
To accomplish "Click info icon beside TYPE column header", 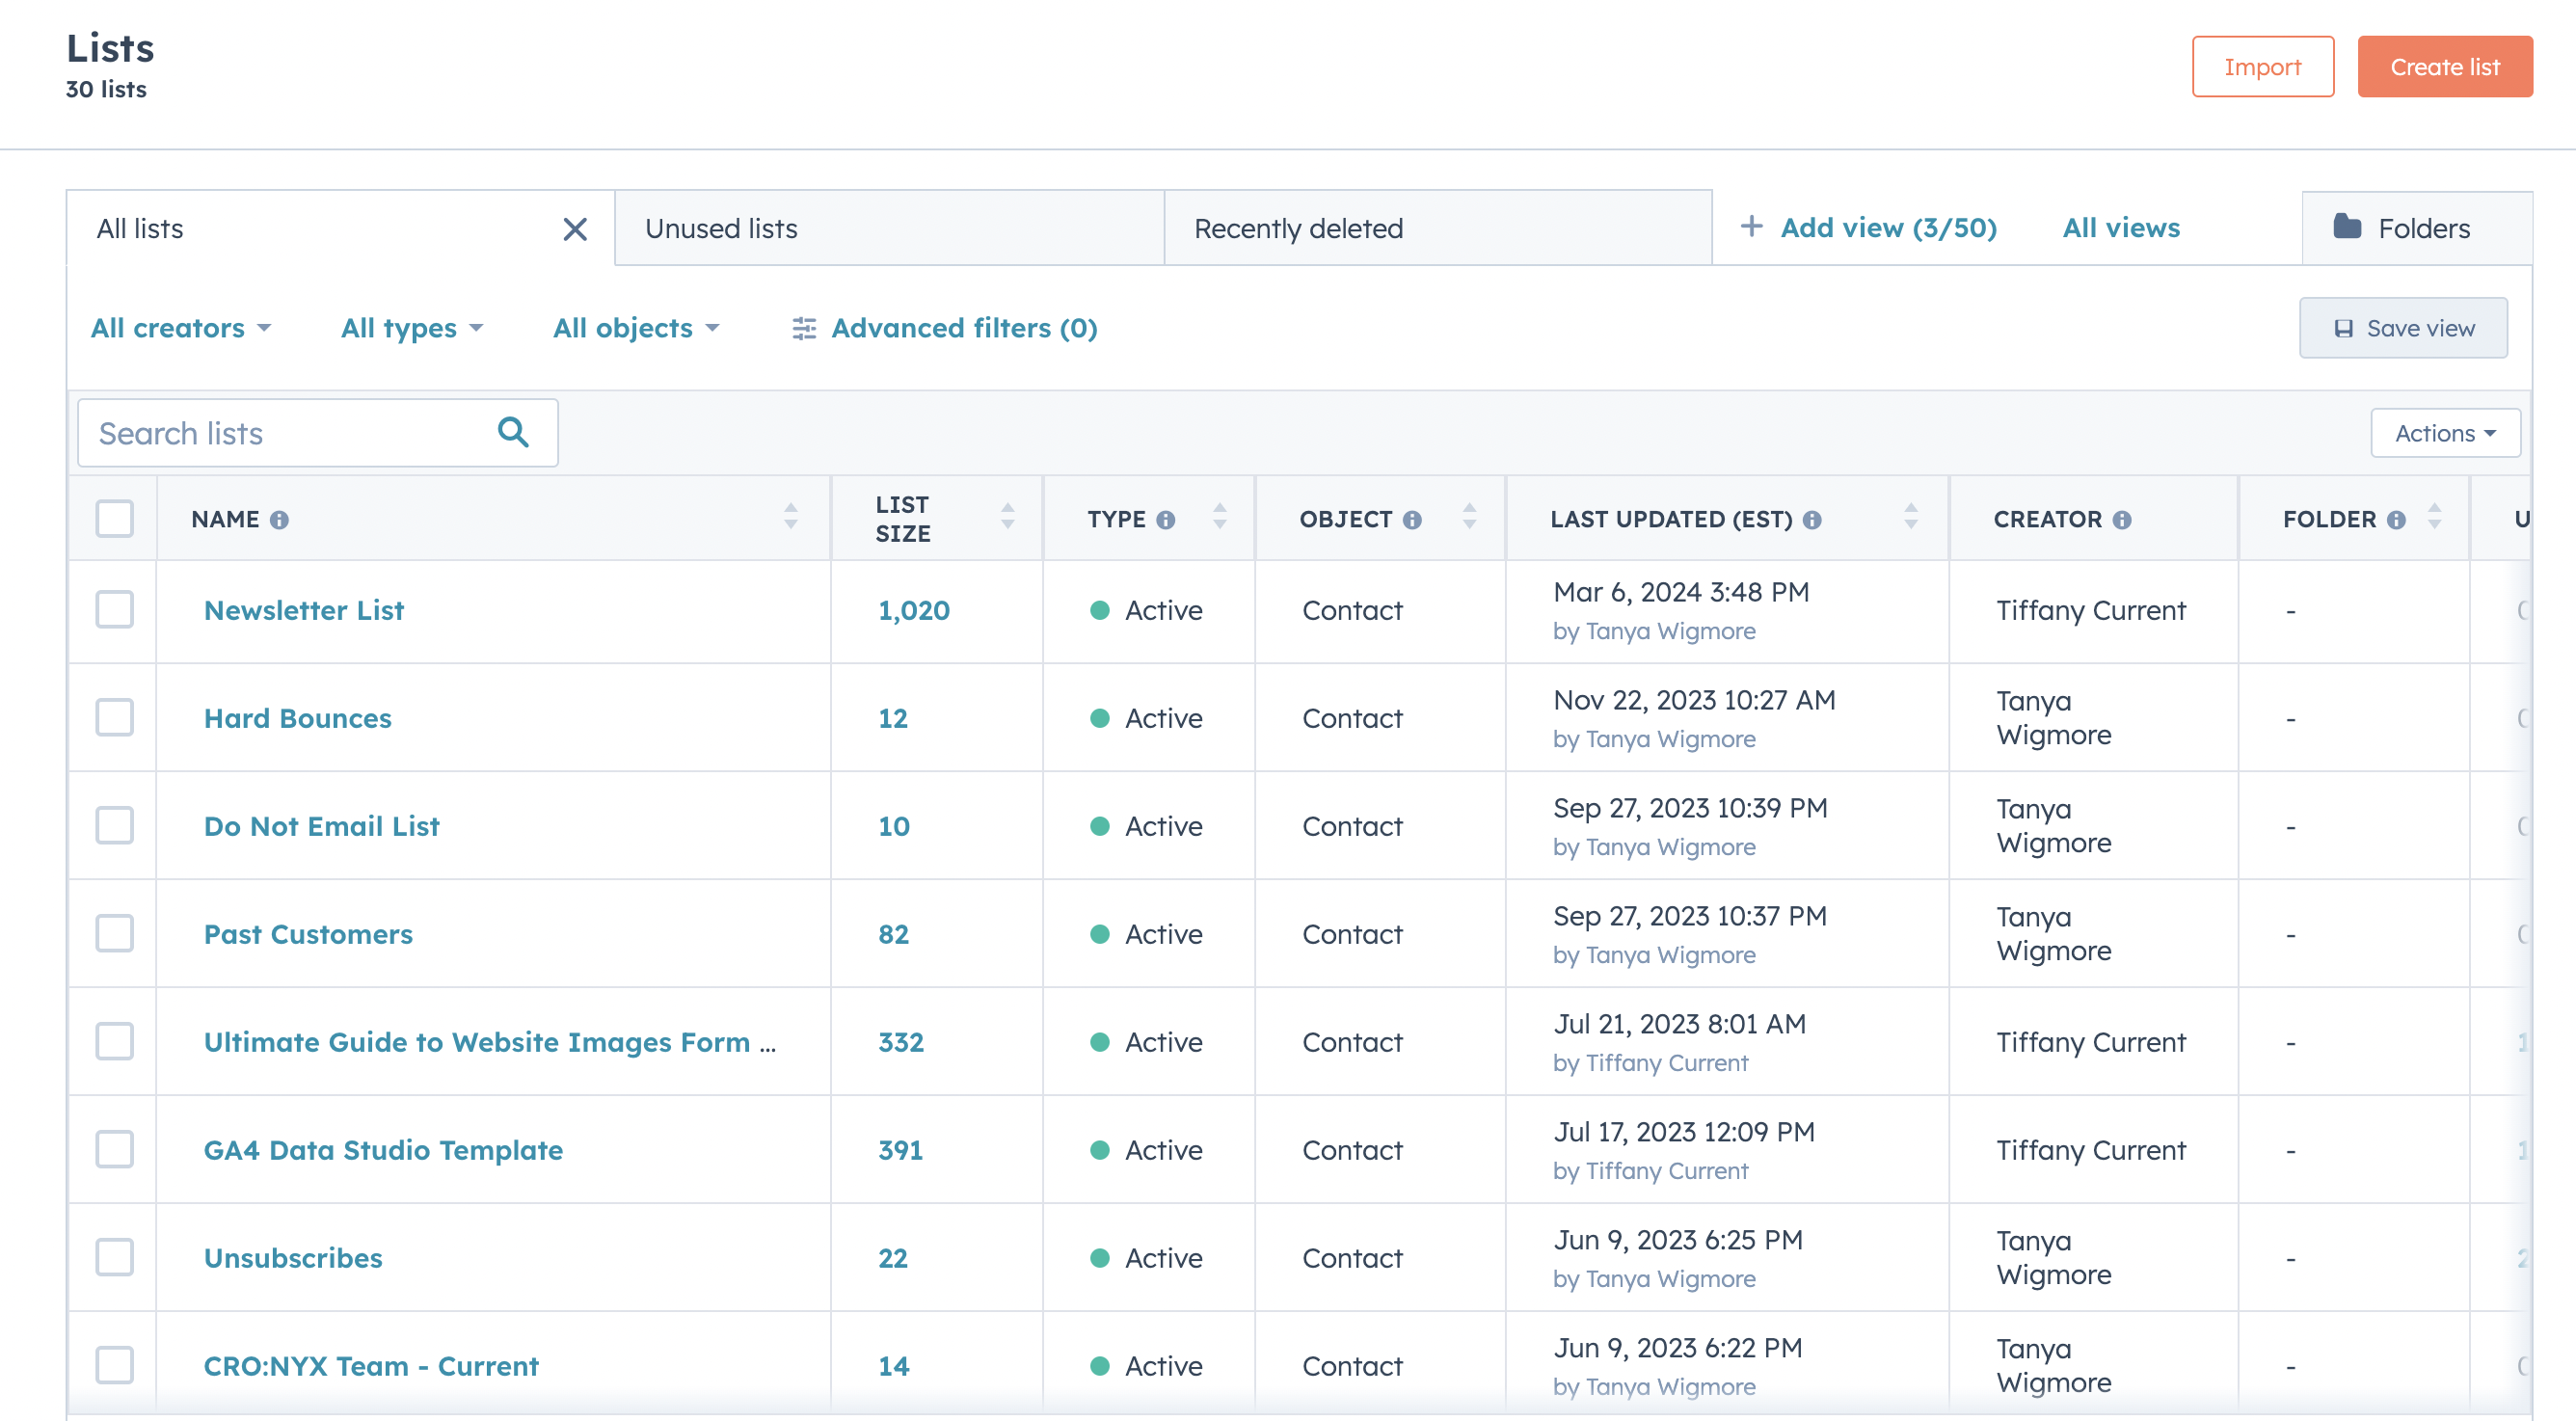I will [1165, 520].
